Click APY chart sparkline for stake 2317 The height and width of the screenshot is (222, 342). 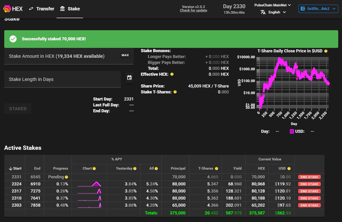(89, 191)
